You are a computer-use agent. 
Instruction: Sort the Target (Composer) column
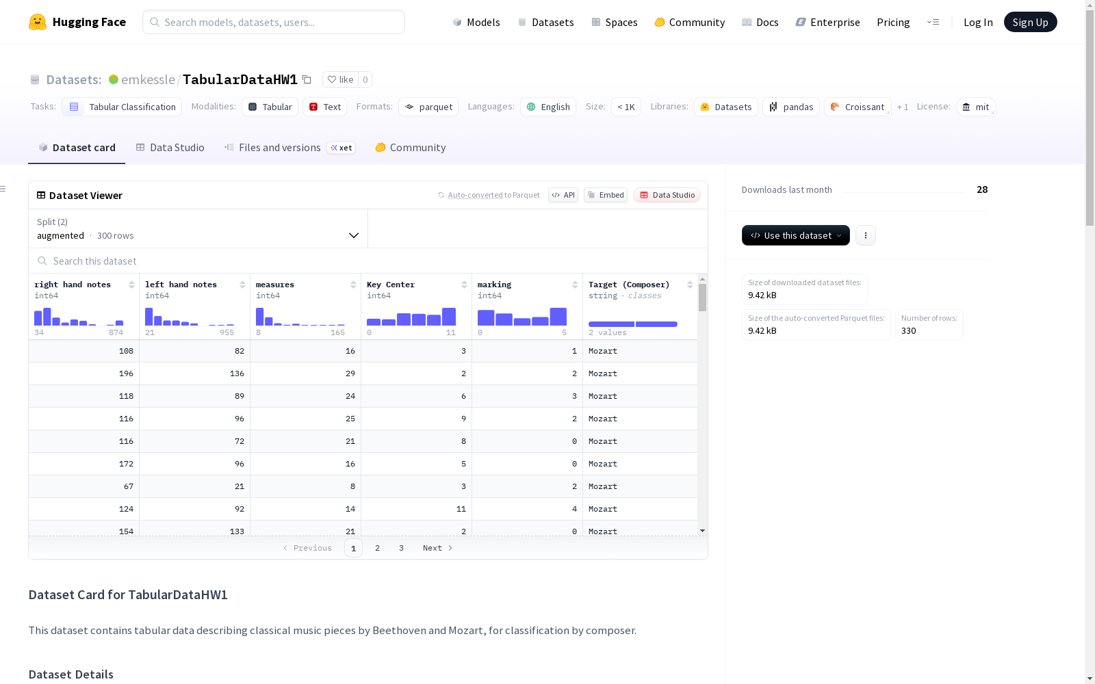(690, 285)
